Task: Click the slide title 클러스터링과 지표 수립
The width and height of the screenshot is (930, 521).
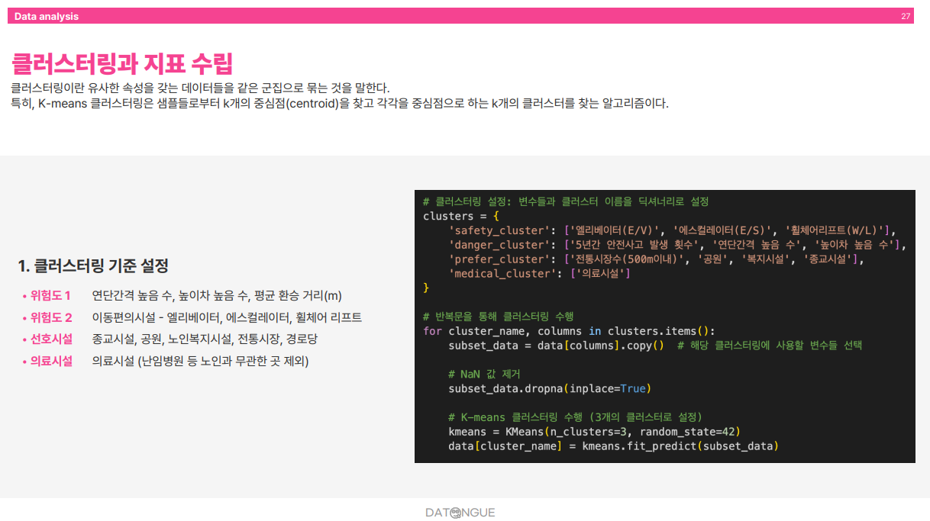Action: point(122,64)
